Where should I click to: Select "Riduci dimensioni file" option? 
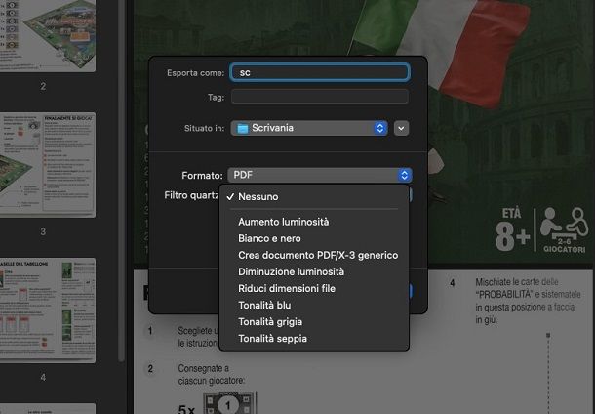pos(286,288)
